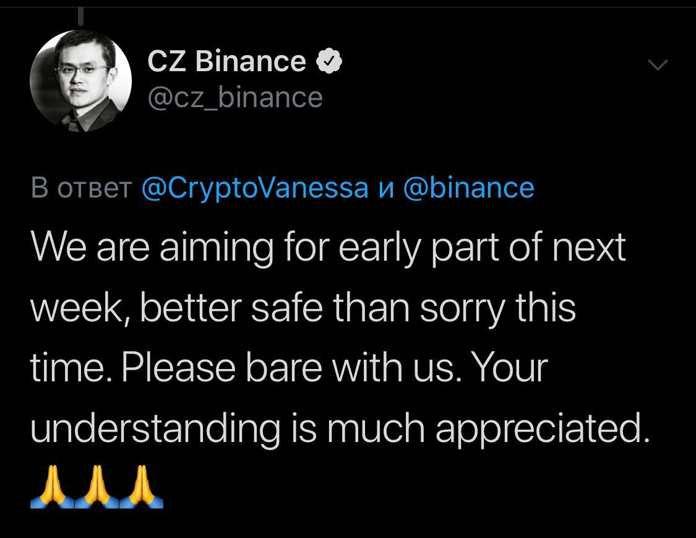
Task: Click the 'В ответ' reply label
Action: 81,188
